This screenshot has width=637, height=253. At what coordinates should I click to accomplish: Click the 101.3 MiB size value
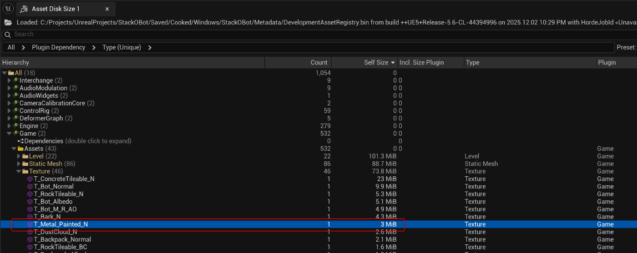[x=382, y=156]
